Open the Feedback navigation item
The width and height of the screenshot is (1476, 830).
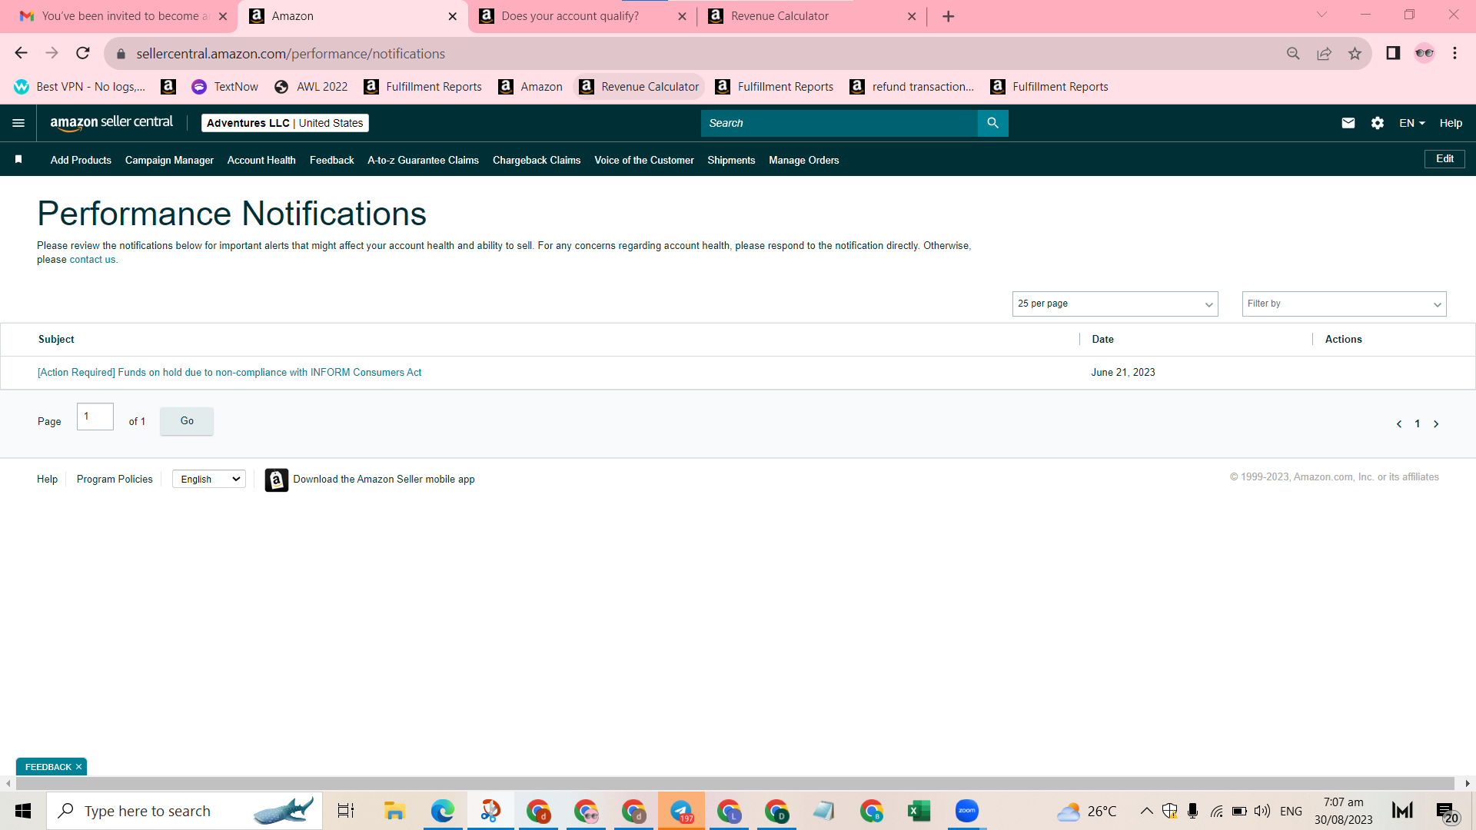331,160
